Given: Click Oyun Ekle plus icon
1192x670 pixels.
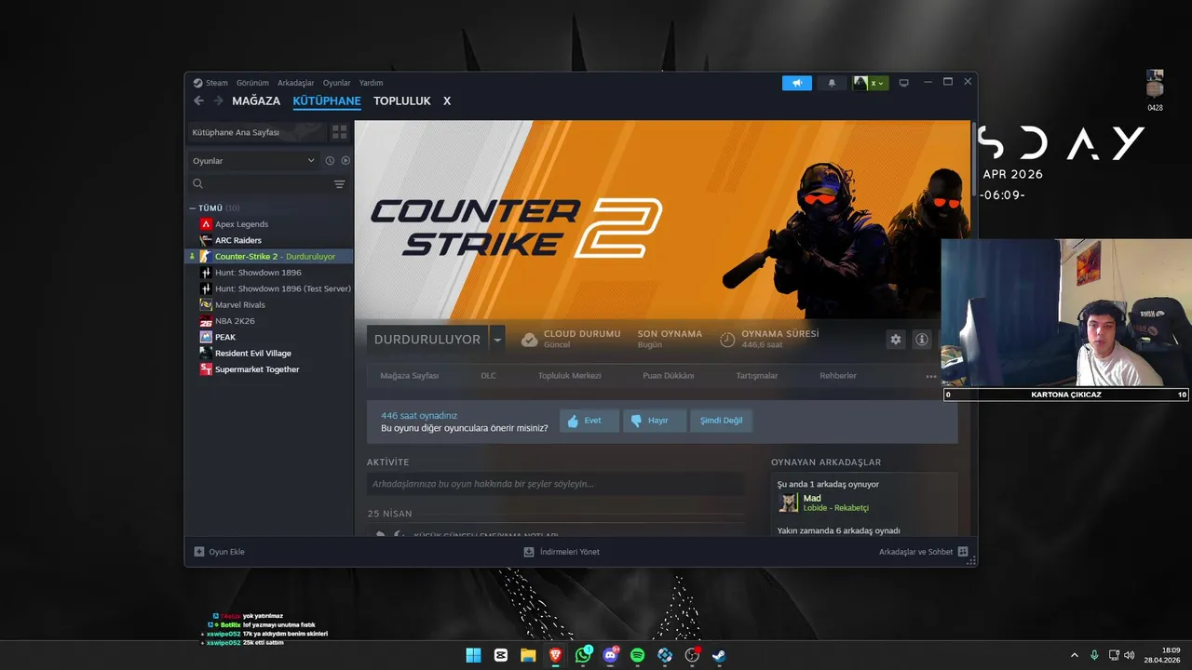Looking at the screenshot, I should click(x=199, y=552).
